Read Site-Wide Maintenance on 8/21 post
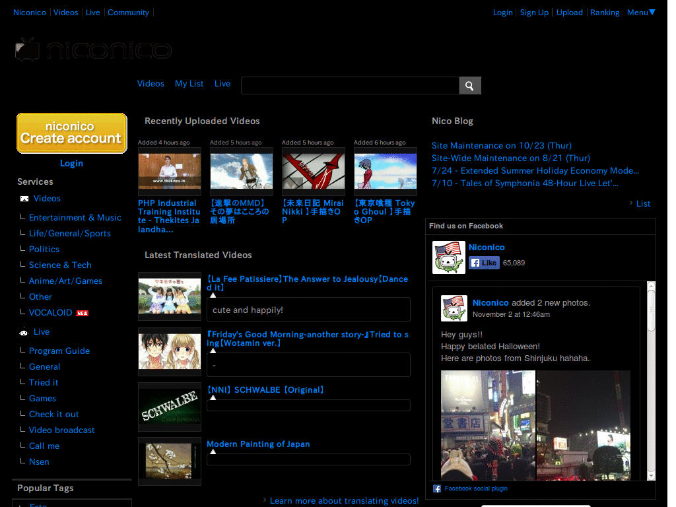 [x=511, y=158]
